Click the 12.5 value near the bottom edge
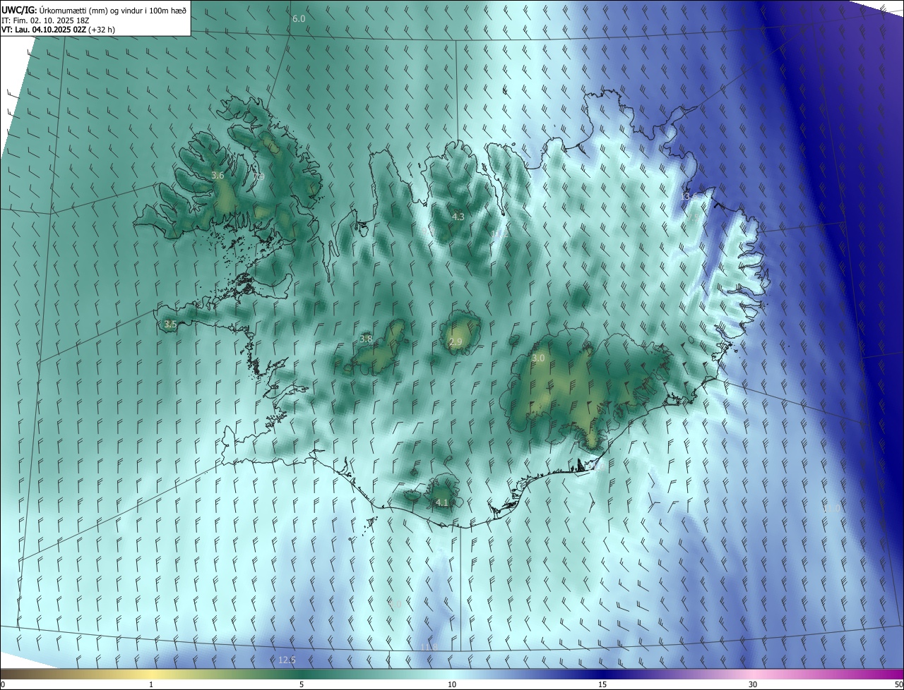This screenshot has height=690, width=904. (287, 660)
